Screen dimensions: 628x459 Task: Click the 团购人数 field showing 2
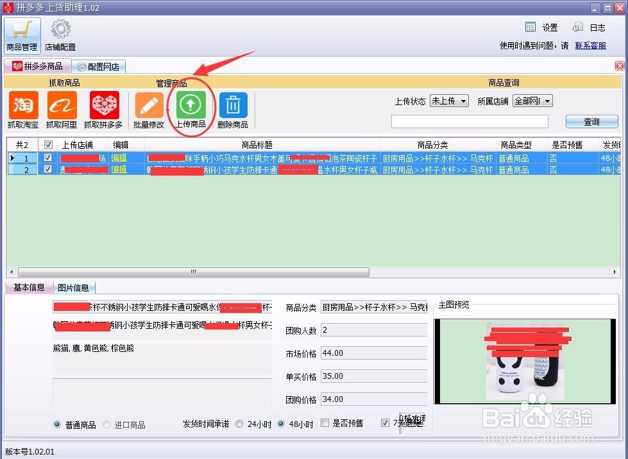[374, 330]
